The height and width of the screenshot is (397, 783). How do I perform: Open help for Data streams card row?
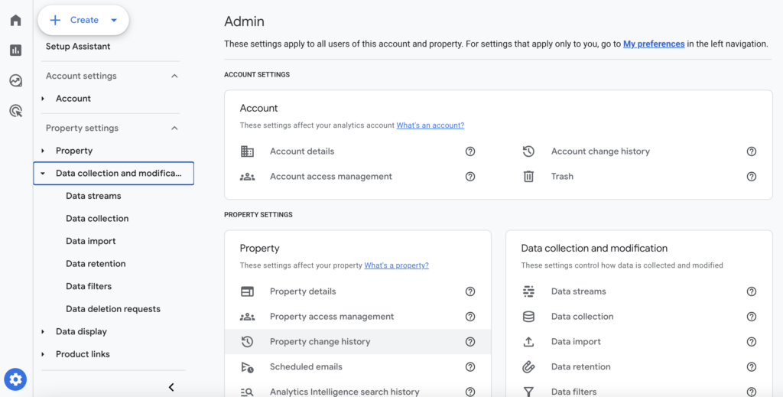tap(752, 291)
